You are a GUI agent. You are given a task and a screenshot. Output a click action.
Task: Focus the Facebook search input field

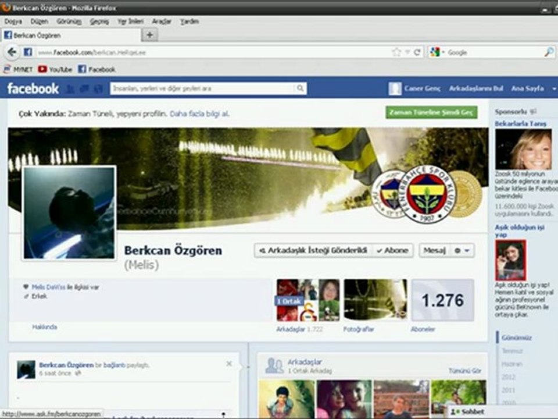click(x=203, y=88)
